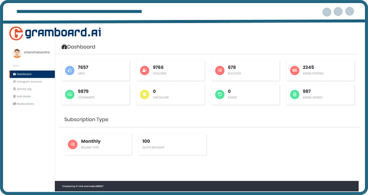Image resolution: width=368 pixels, height=195 pixels.
Task: Click the 7657 likes count
Action: 83,67
